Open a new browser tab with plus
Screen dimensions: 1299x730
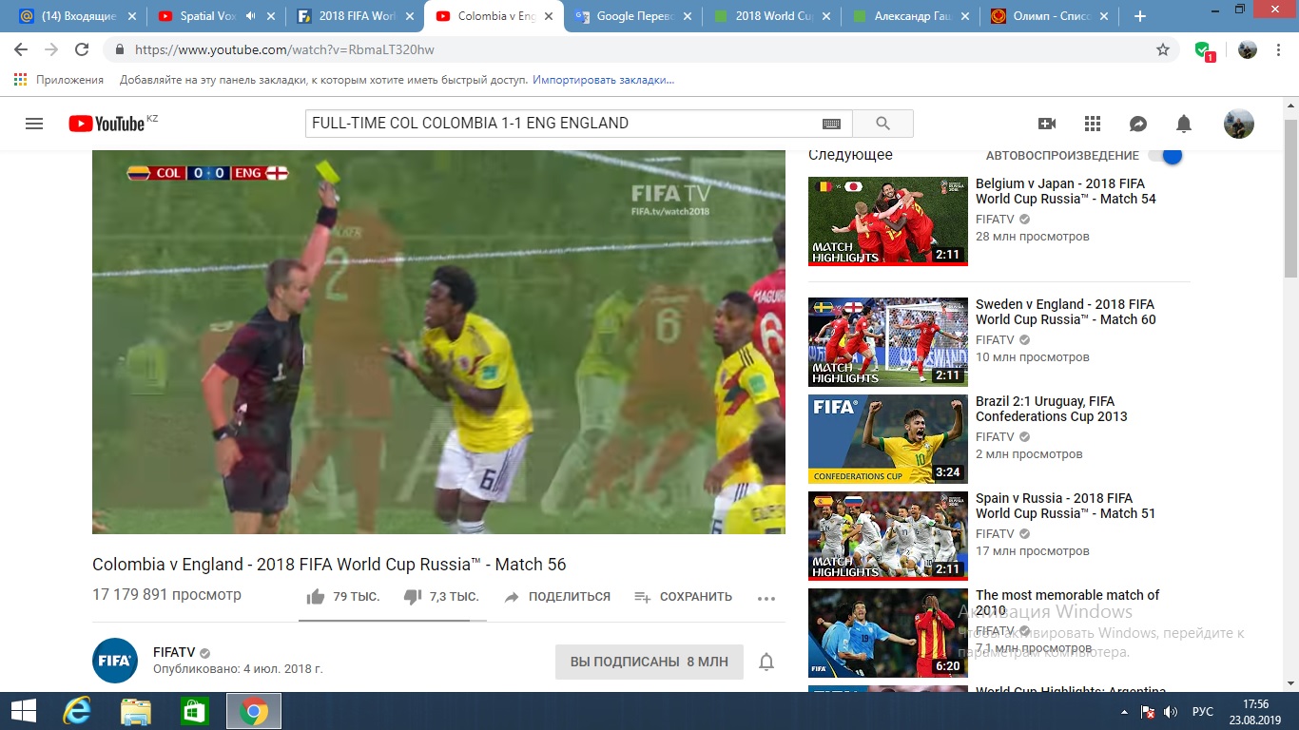click(x=1140, y=16)
